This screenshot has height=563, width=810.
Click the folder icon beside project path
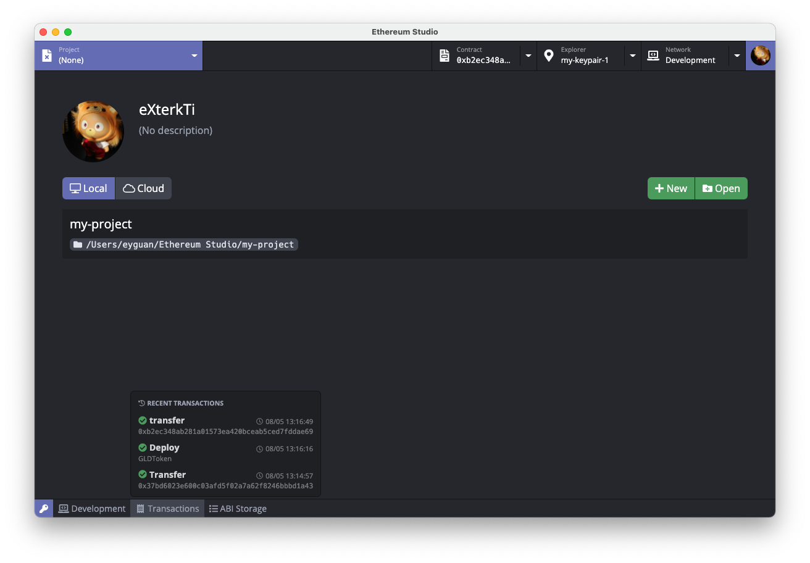tap(78, 244)
